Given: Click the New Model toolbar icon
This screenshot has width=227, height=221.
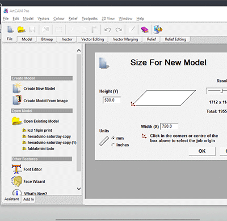Looking at the screenshot, I should (x=10, y=30).
